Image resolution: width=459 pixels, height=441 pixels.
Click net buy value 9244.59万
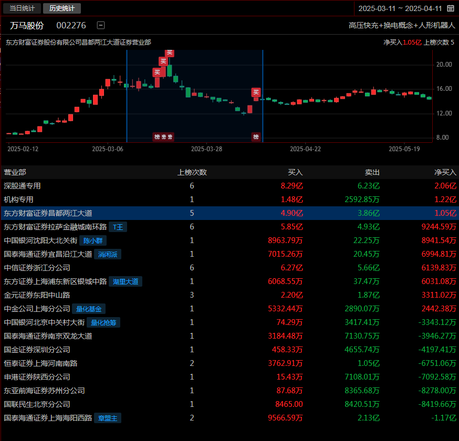click(439, 227)
